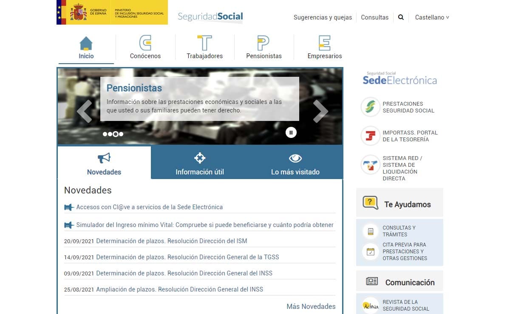
Task: Select the fourth carousel indicator dot
Action: point(121,134)
